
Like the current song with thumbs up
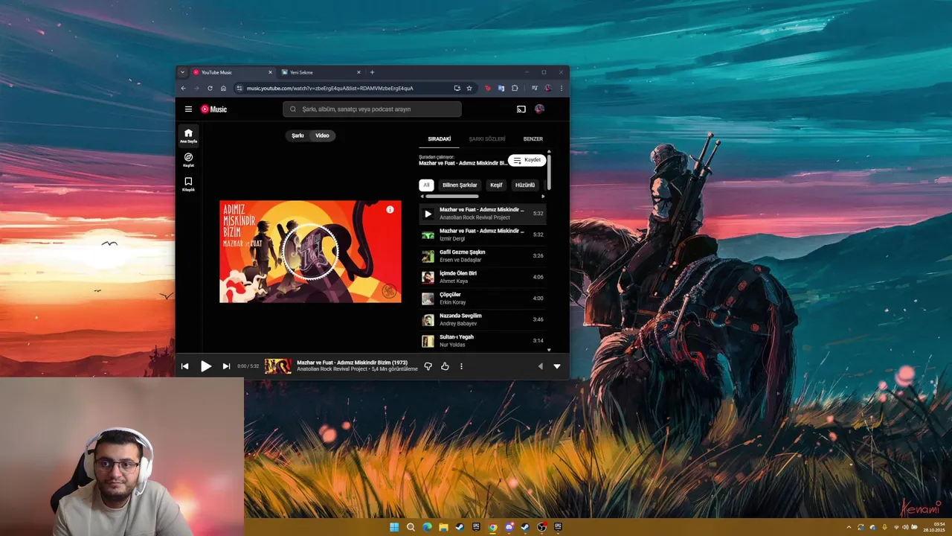point(445,366)
